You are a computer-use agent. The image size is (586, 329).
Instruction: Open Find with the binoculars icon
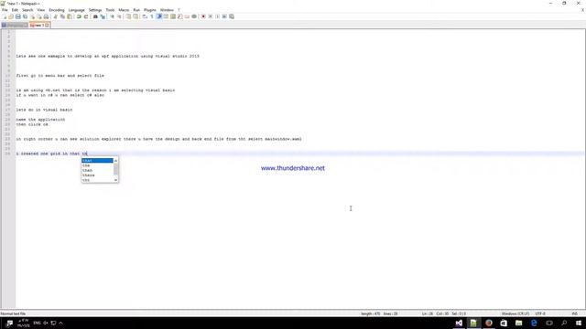click(95, 16)
